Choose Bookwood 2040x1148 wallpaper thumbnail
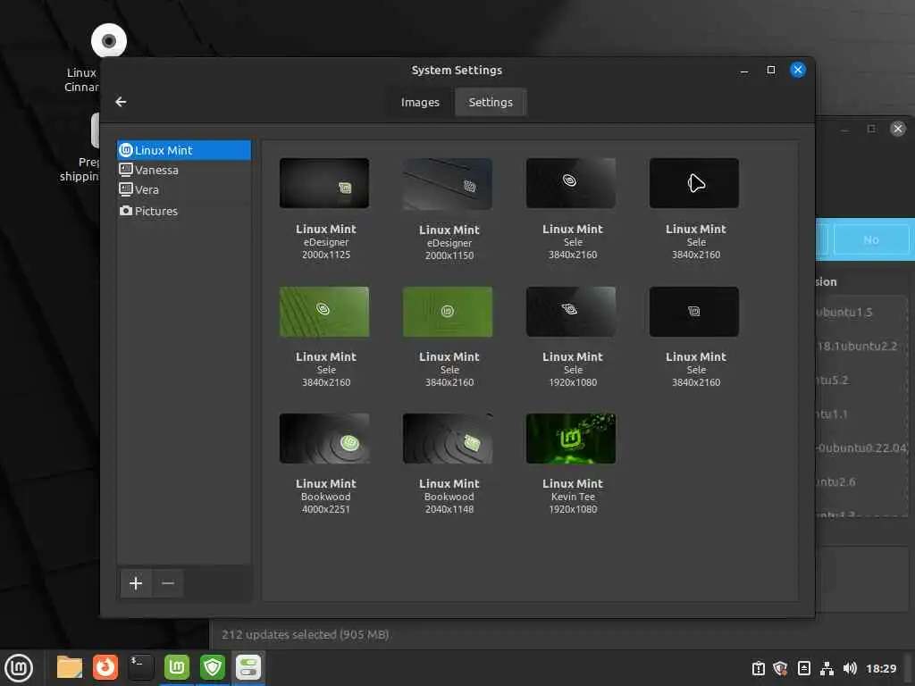915x686 pixels. coord(448,439)
